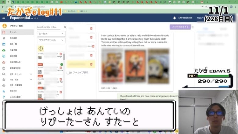The height and width of the screenshot is (134, 238).
Task: Click the blue star お知らせ icon
Action: (4, 91)
